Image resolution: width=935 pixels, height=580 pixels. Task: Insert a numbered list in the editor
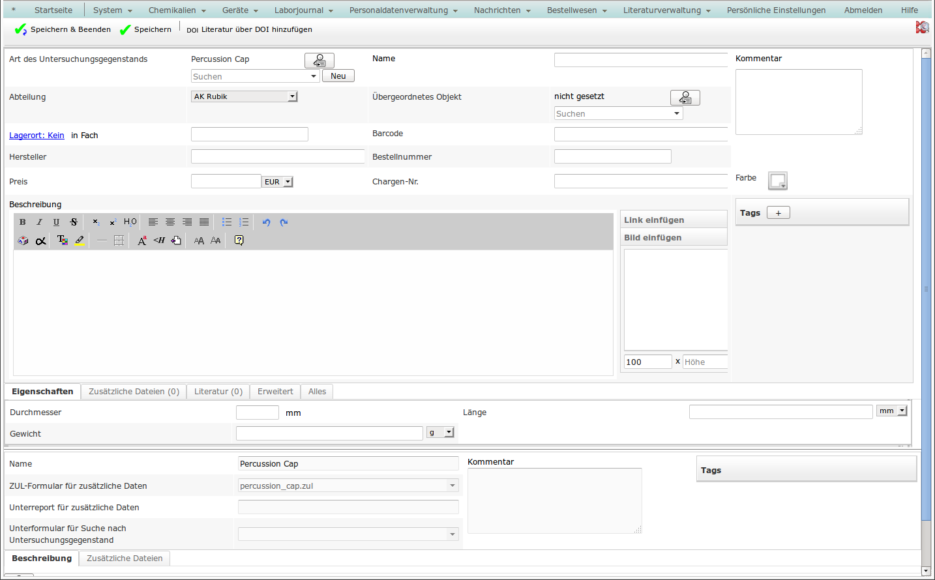(x=244, y=222)
